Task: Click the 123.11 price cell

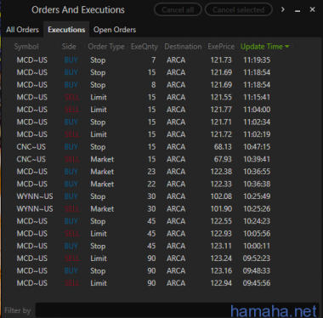Action: coord(221,246)
